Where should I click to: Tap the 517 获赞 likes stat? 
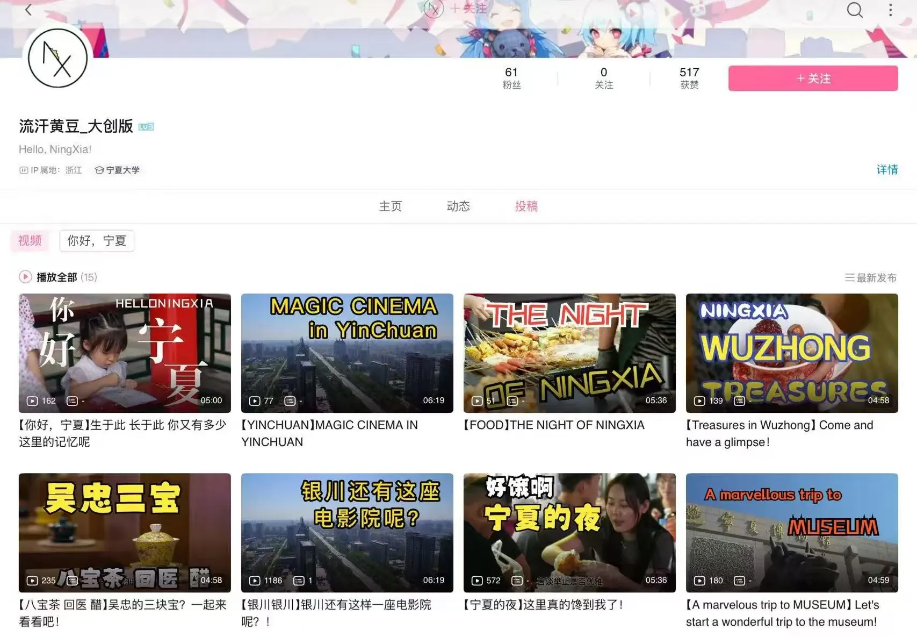click(689, 78)
